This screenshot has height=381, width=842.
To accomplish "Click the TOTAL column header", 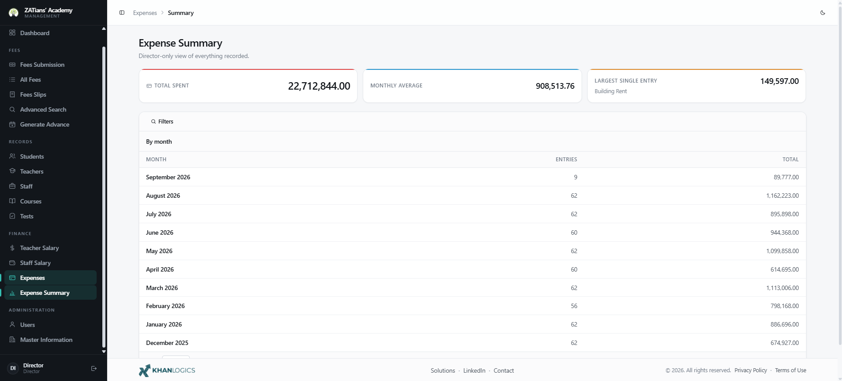I will pyautogui.click(x=790, y=160).
